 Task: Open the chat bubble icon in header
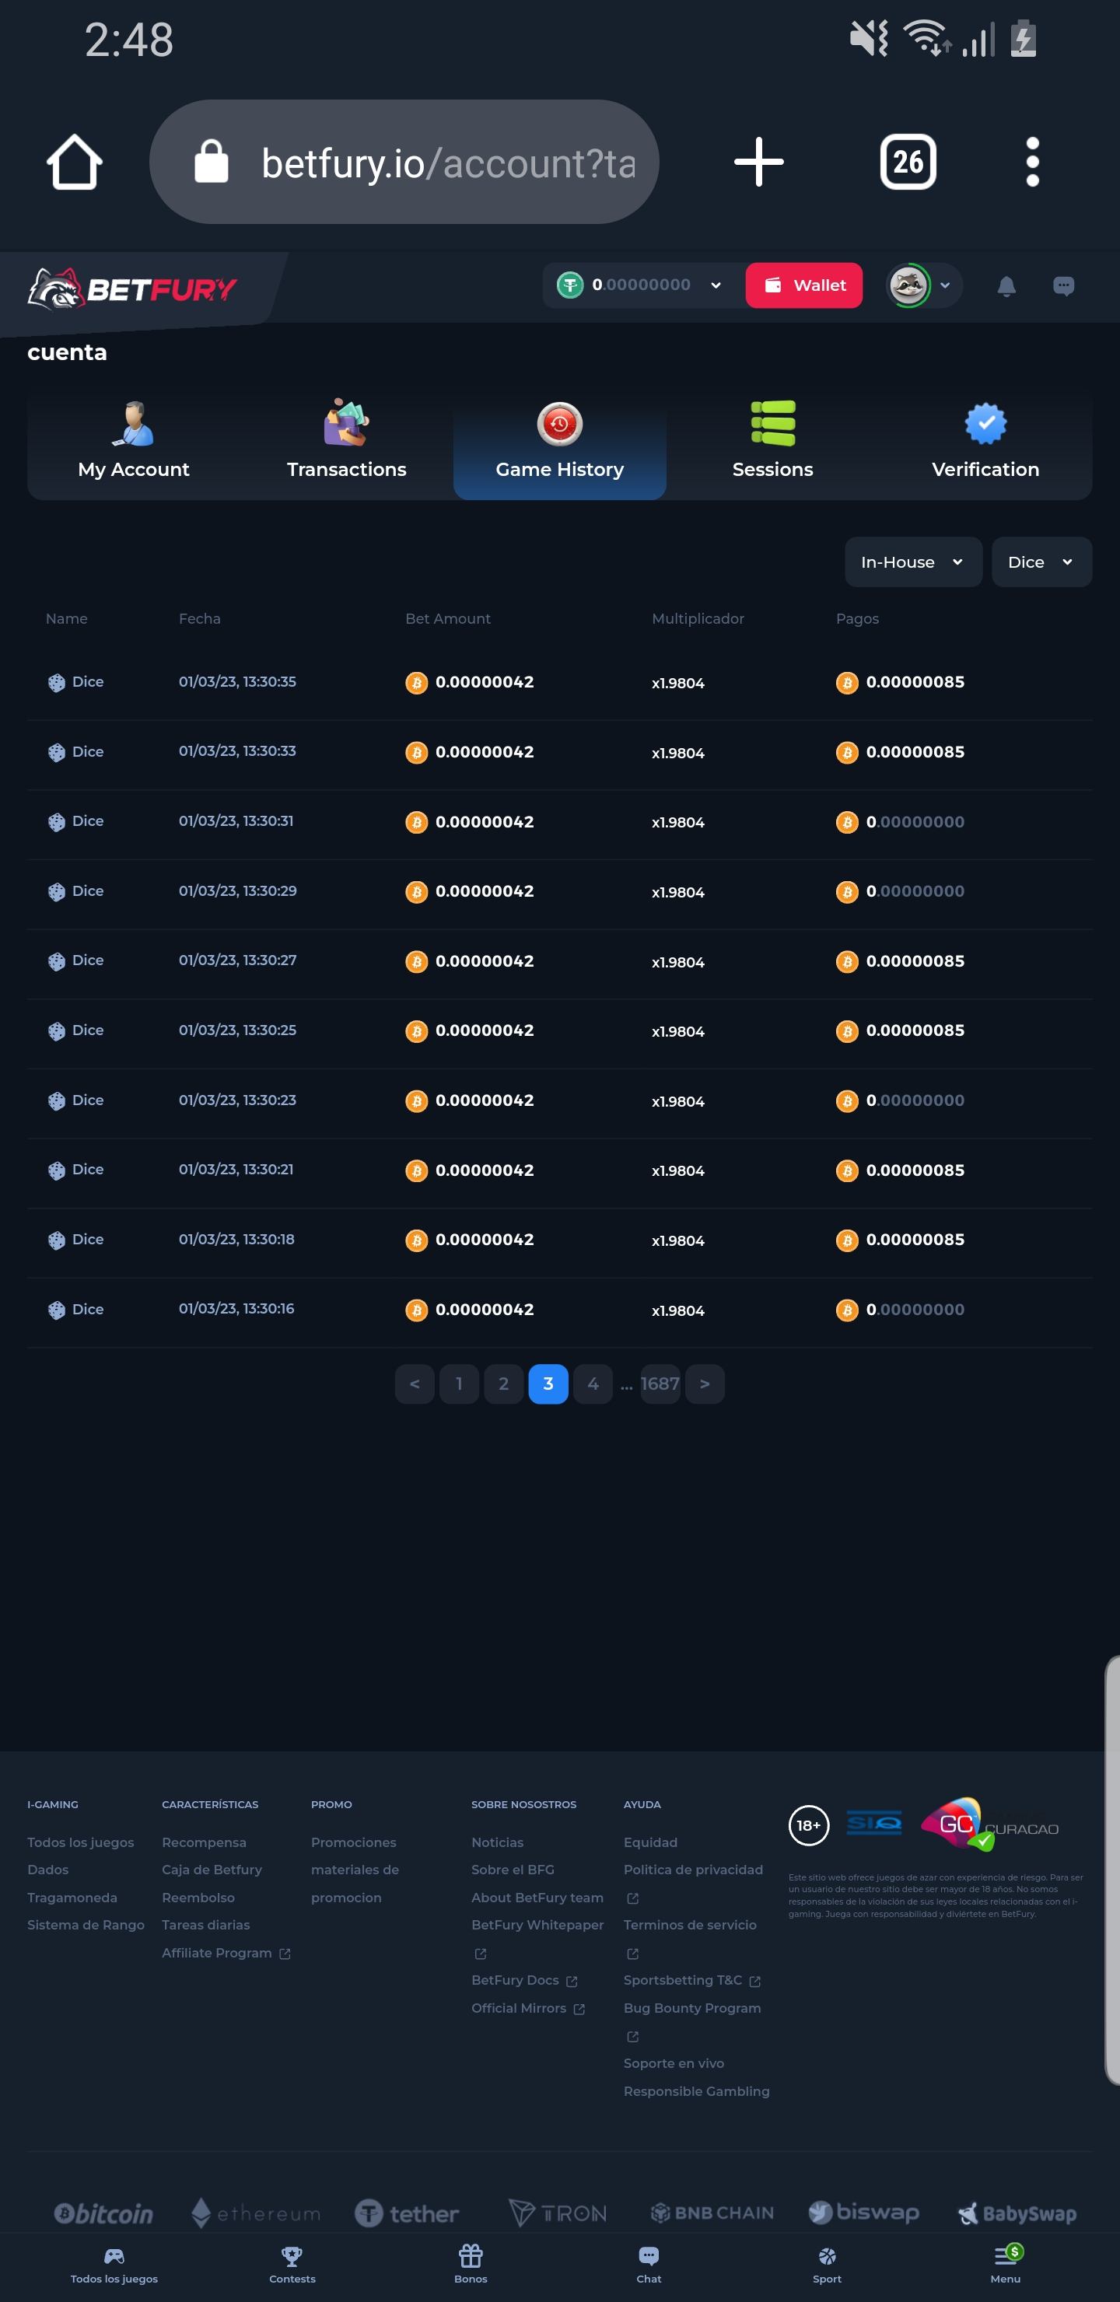pyautogui.click(x=1062, y=286)
